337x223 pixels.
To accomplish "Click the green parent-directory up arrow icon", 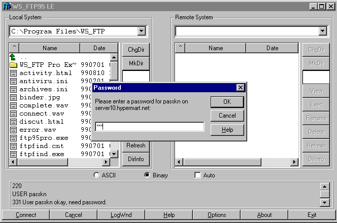I will [13, 57].
